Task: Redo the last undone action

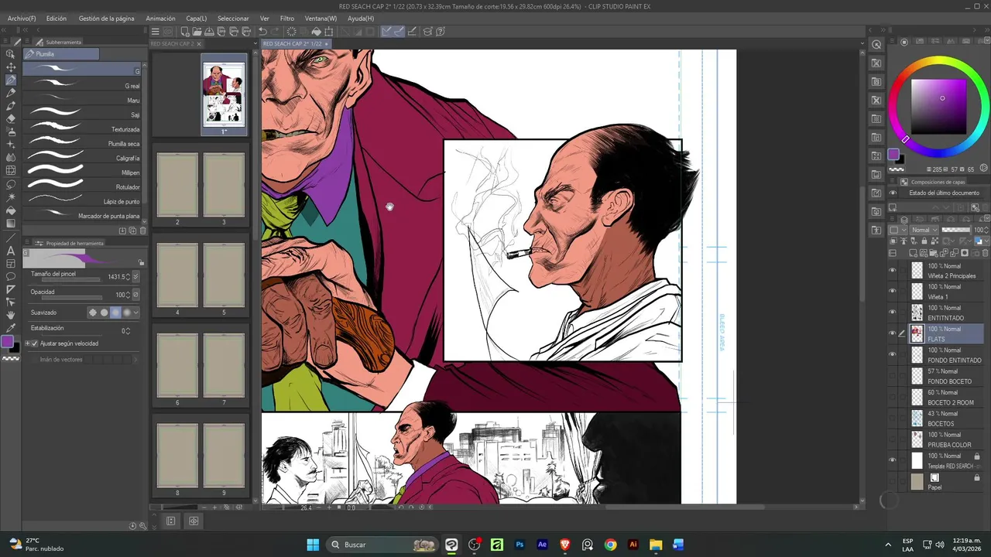Action: pos(275,32)
